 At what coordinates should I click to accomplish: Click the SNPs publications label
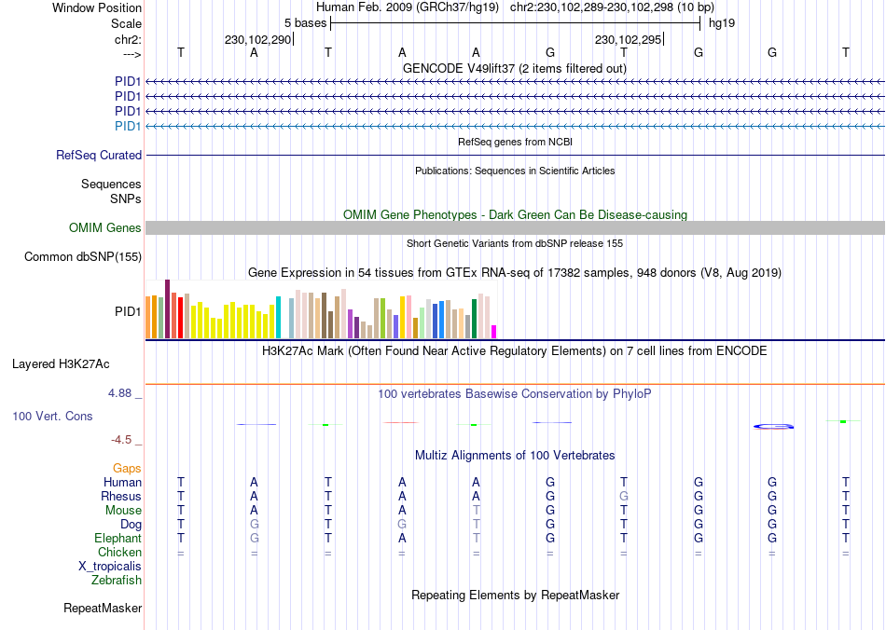126,199
